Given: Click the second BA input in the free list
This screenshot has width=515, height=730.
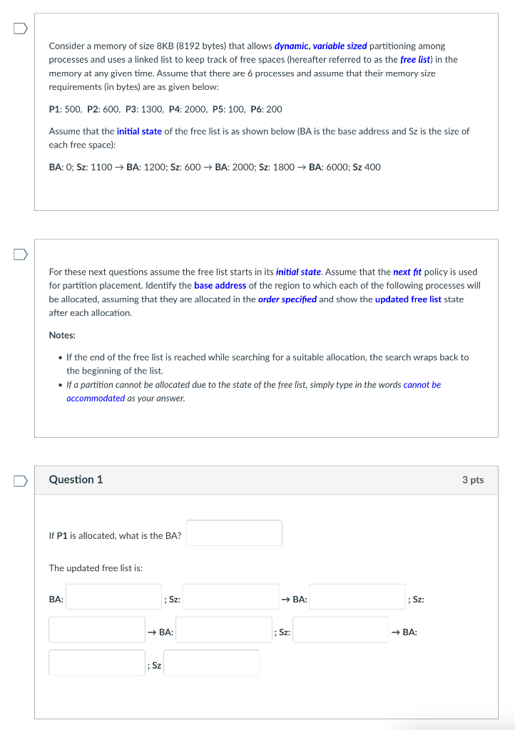Looking at the screenshot, I should tap(357, 597).
